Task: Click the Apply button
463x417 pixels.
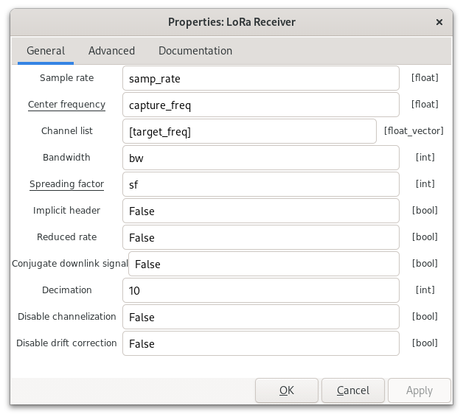Action: tap(420, 390)
